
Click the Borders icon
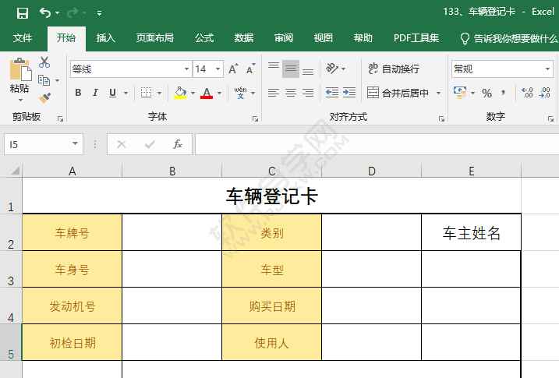146,93
